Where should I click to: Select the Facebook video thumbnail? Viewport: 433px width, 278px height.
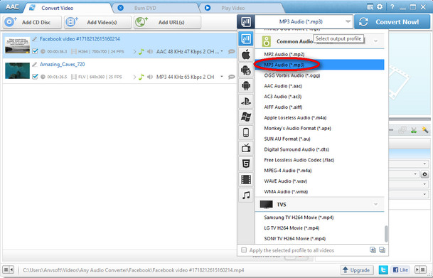click(17, 46)
